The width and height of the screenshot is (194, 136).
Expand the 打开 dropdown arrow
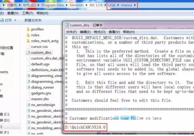tap(15, 20)
